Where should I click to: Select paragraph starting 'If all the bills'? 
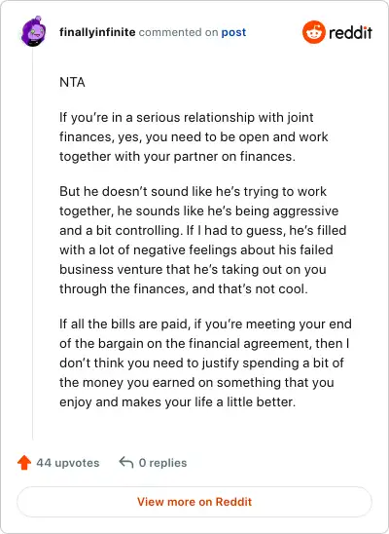click(x=205, y=362)
